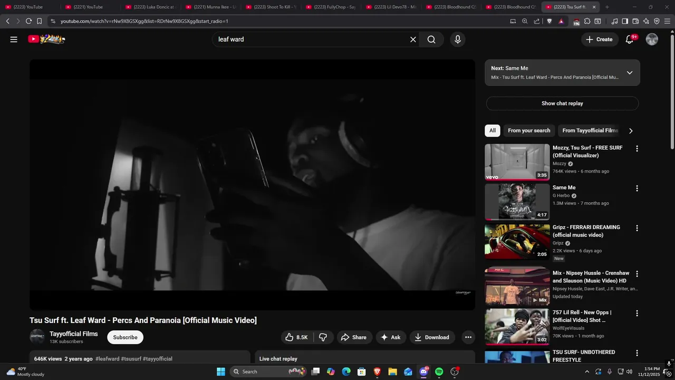675x380 pixels.
Task: Open the Nipsey Hussle Crenshaw mix title
Action: pos(591,277)
